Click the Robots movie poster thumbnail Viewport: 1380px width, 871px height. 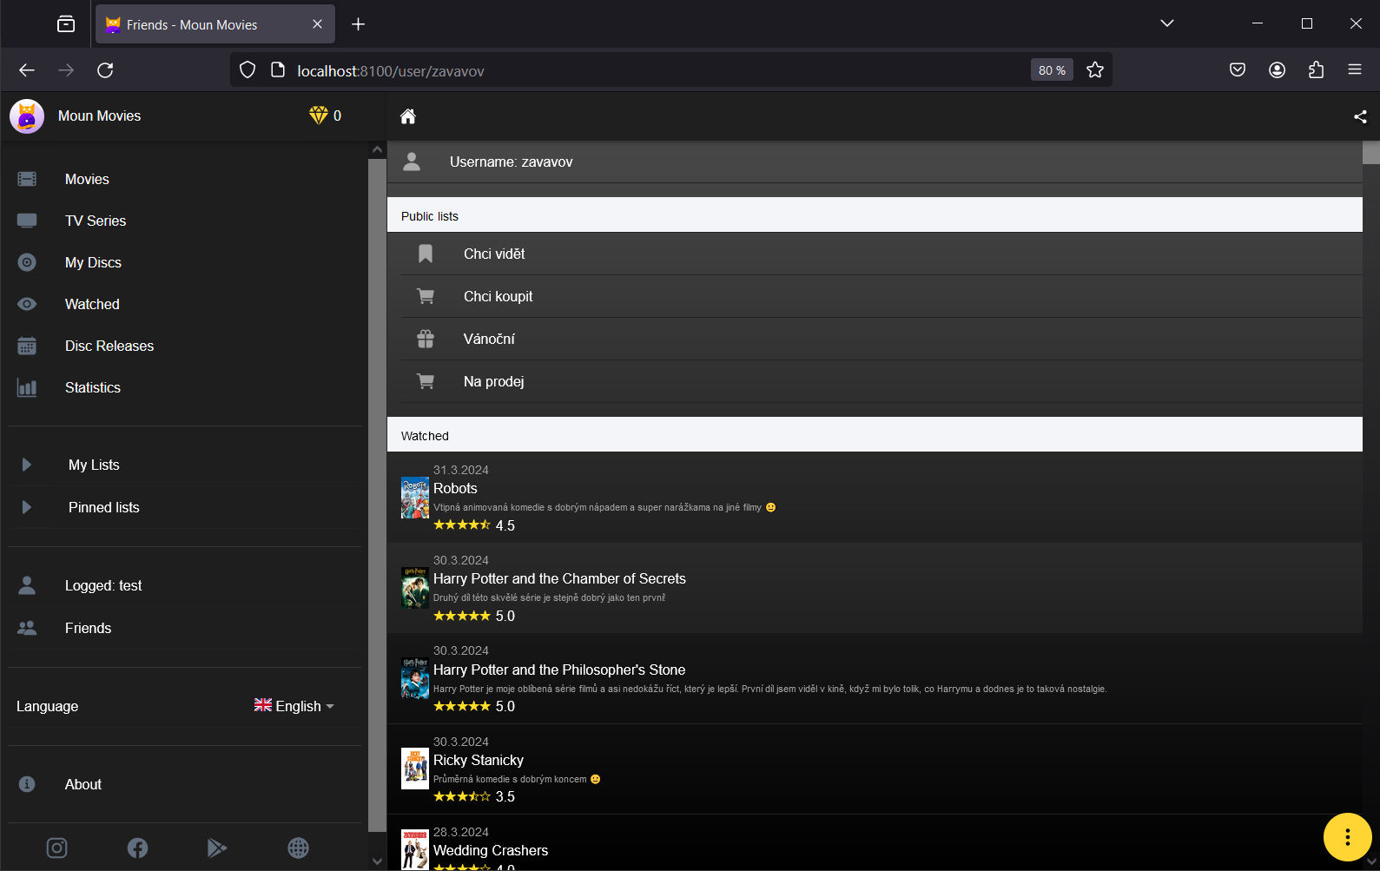pyautogui.click(x=414, y=498)
